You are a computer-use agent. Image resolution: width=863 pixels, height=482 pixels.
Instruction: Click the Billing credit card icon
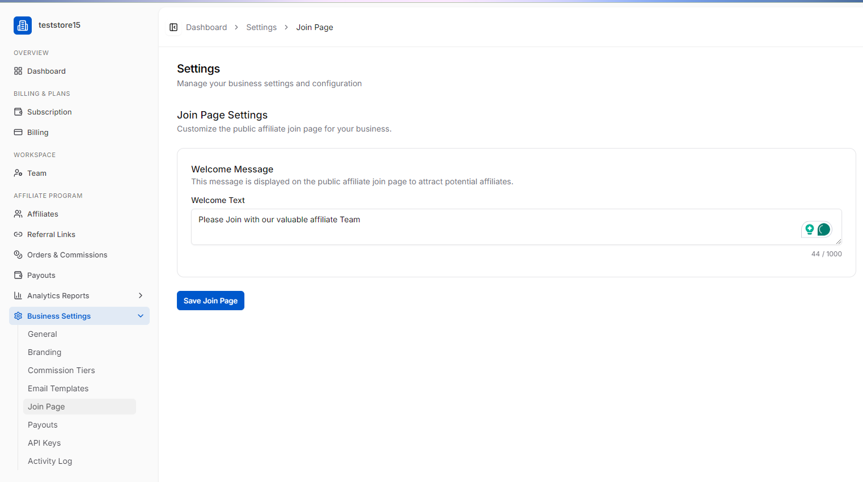[x=18, y=132]
